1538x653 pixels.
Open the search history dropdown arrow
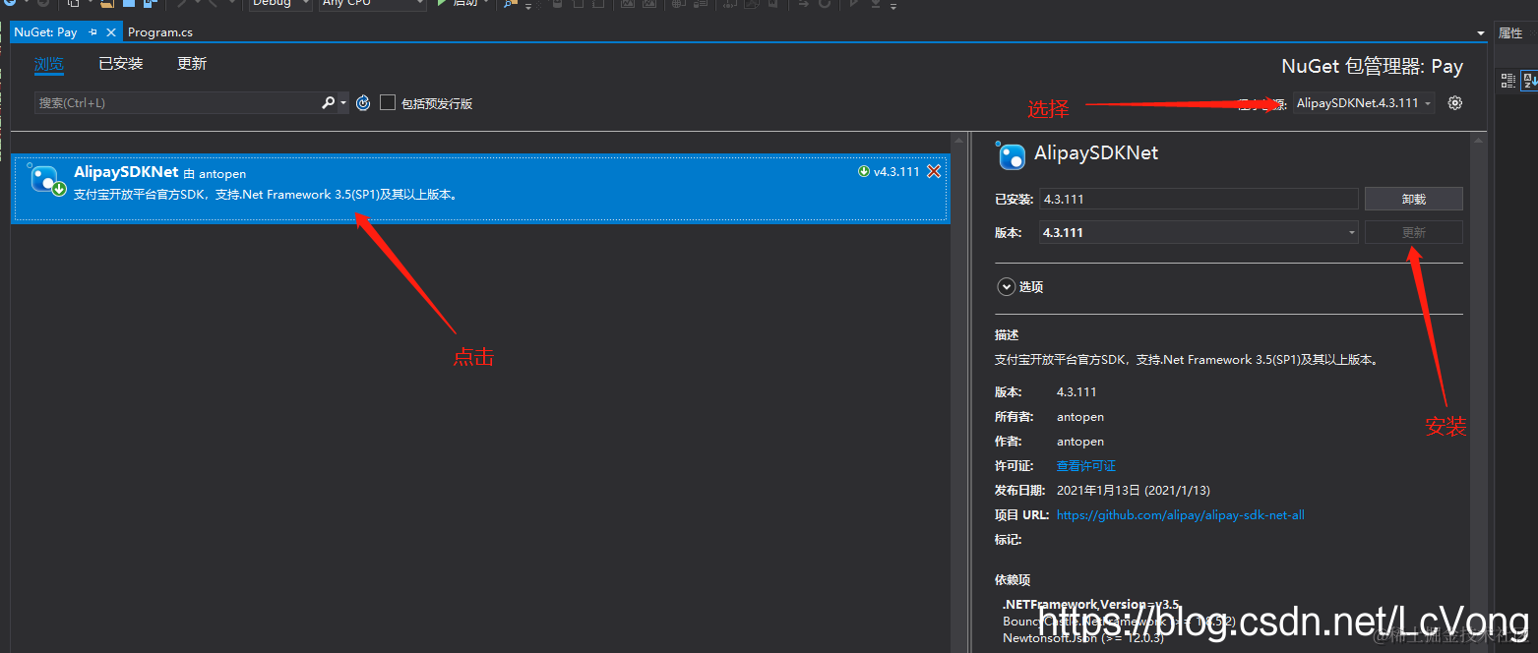point(342,102)
